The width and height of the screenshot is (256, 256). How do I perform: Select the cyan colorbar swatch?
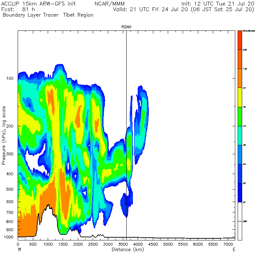coord(240,136)
